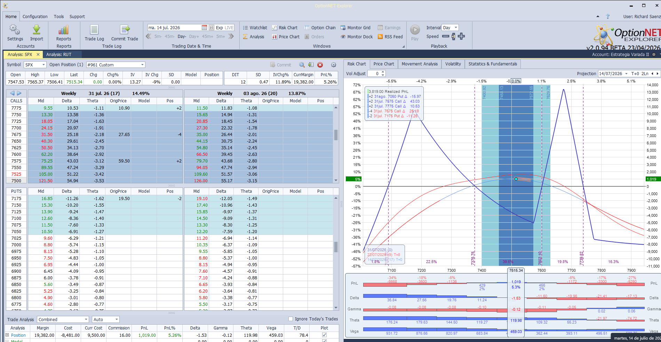The width and height of the screenshot is (661, 342).
Task: Open Settings in the Accounts group
Action: click(15, 33)
